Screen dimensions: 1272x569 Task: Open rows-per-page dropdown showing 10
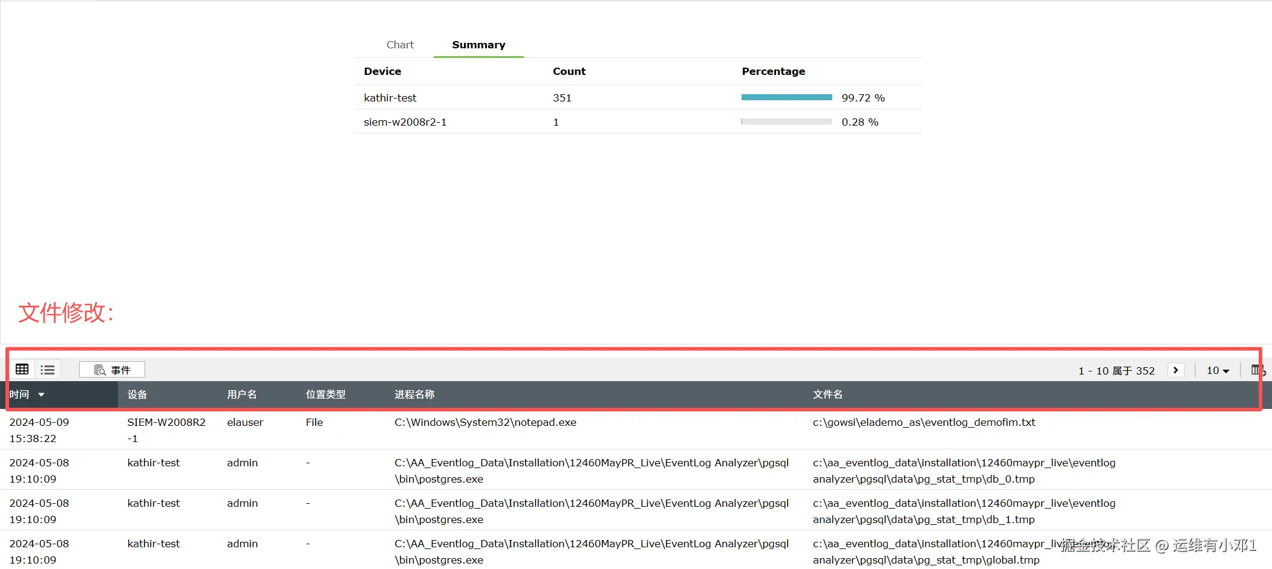(x=1218, y=370)
